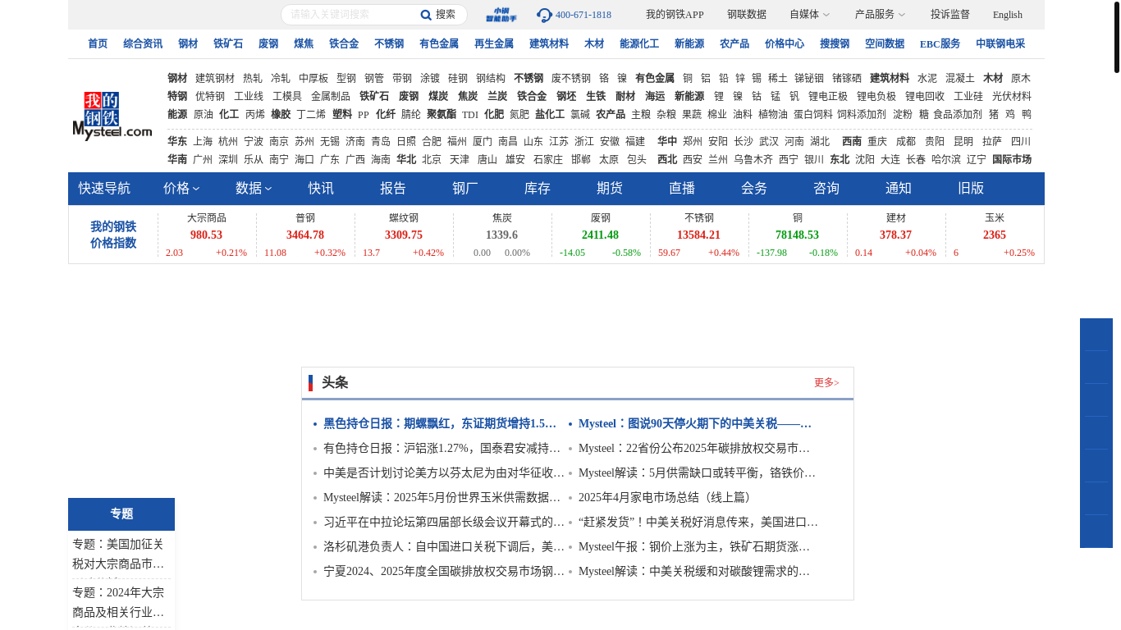This screenshot has height=630, width=1121.
Task: Click 铜 index value 78148.53
Action: tap(797, 235)
